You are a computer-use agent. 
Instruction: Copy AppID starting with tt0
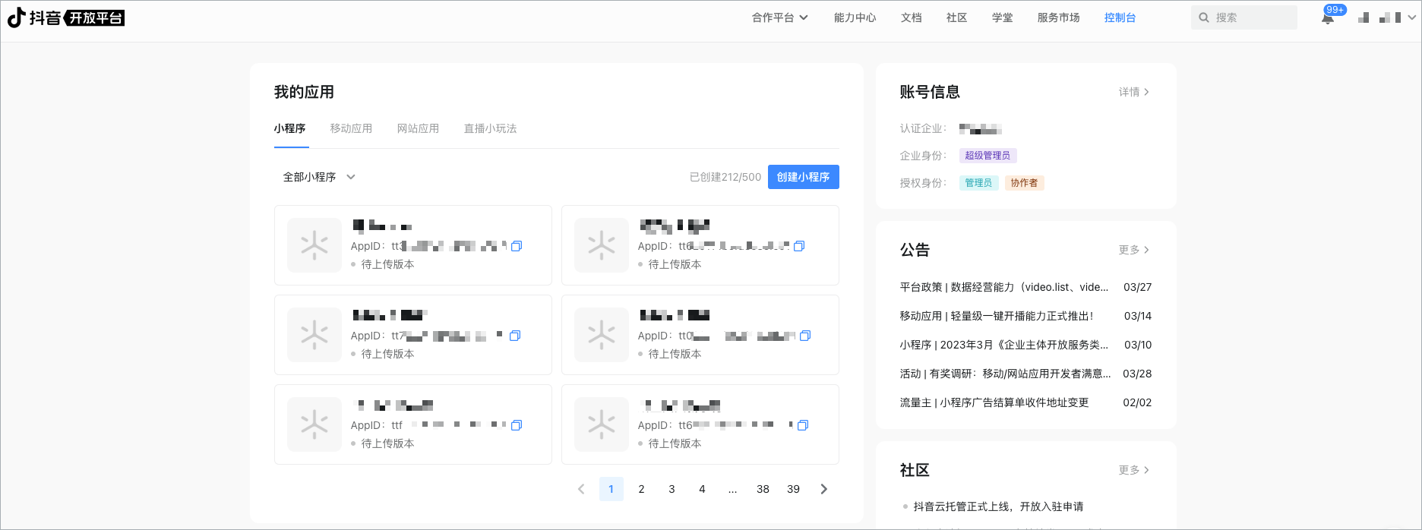[x=805, y=336]
